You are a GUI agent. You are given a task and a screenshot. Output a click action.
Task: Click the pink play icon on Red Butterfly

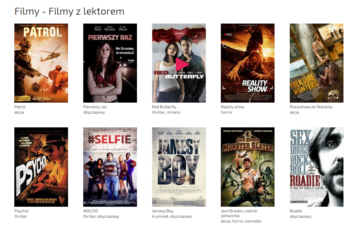182,64
